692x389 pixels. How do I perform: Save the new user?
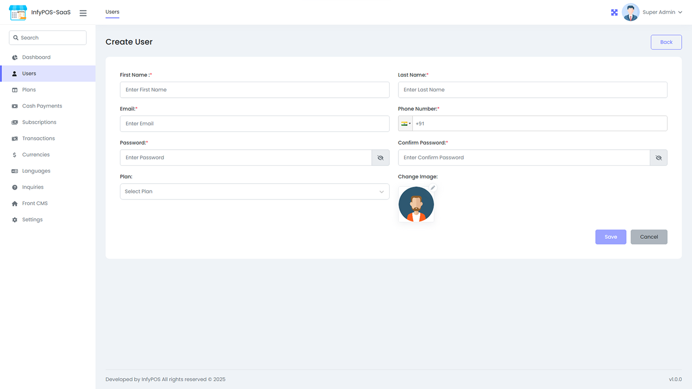[x=610, y=237]
